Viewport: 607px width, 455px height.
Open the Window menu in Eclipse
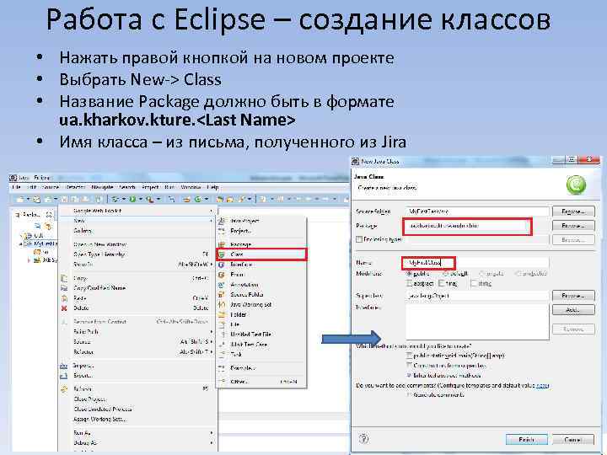(191, 187)
